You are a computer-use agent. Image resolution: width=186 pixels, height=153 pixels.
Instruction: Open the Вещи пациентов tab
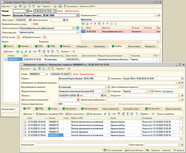173,109
